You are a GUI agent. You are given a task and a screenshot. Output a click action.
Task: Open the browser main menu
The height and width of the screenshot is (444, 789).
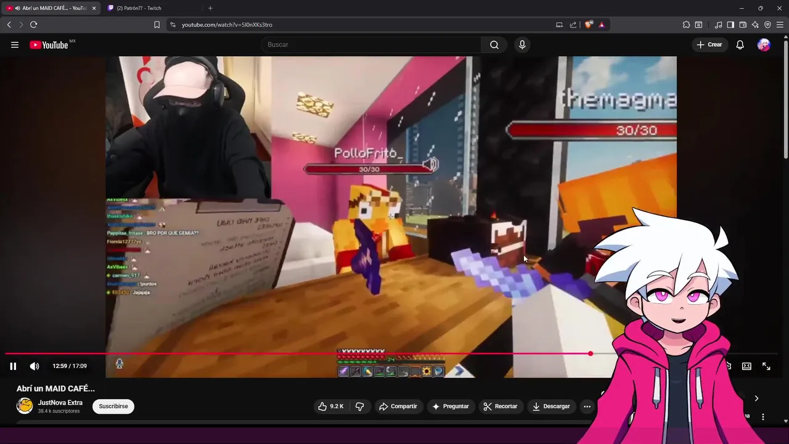tap(780, 25)
